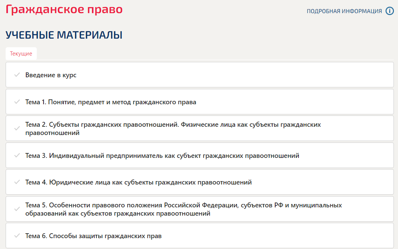
Task: Click the Гражданское право course title
Action: pos(64,9)
